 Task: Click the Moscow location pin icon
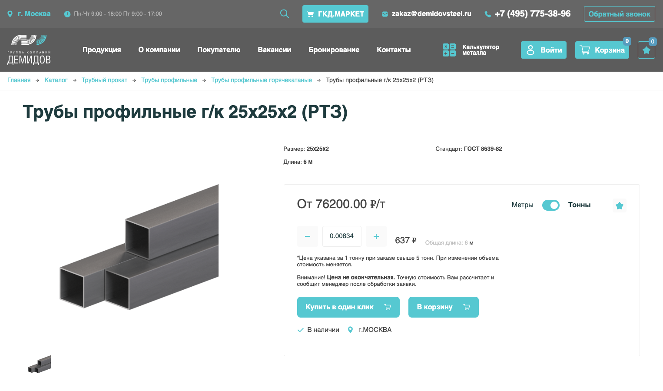coord(10,14)
